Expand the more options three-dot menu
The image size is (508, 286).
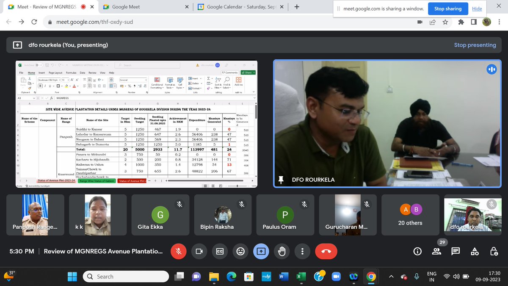point(302,251)
